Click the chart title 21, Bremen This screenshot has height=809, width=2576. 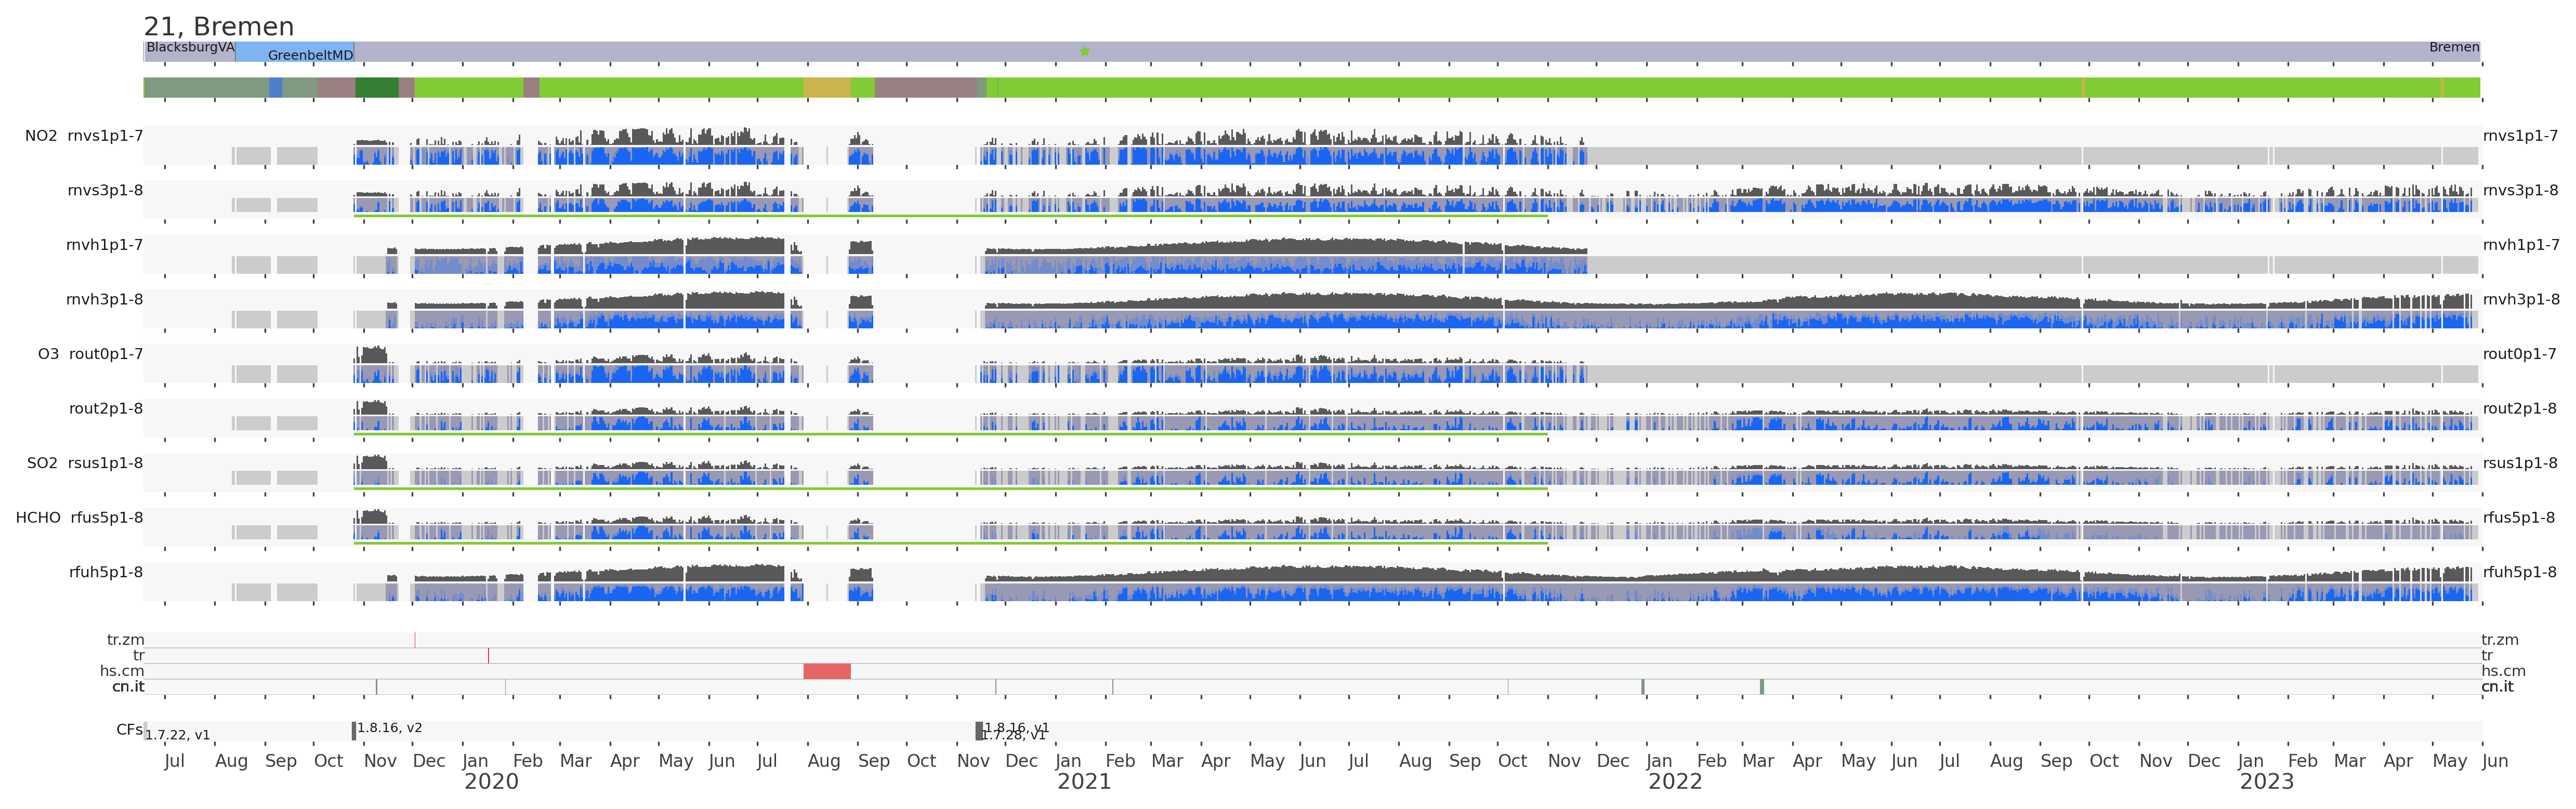218,27
